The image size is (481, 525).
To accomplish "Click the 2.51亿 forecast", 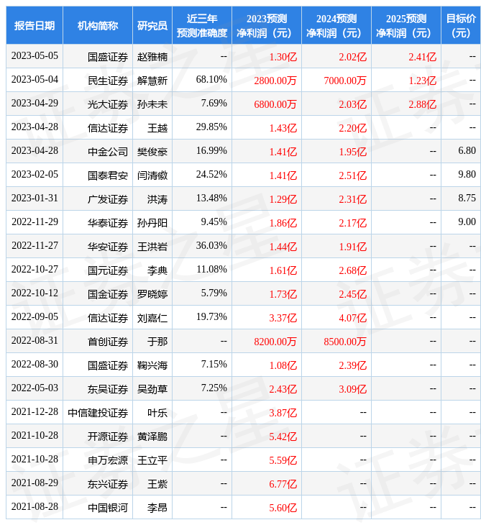I will coord(353,175).
